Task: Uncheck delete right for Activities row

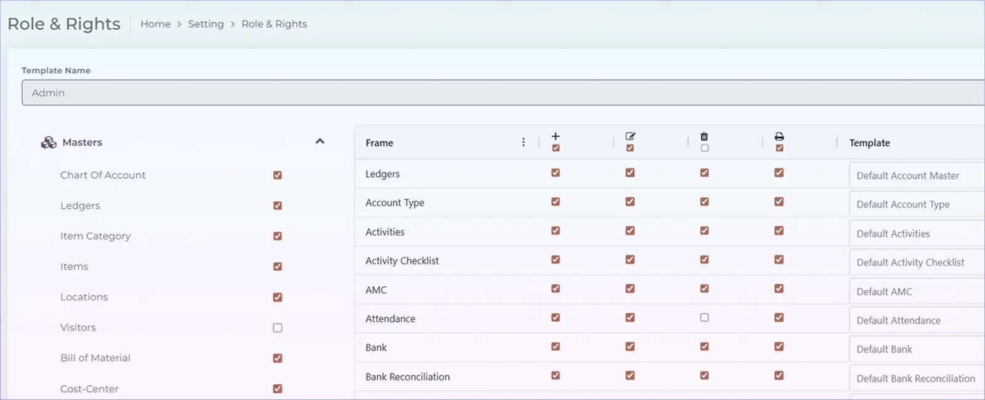Action: pos(704,231)
